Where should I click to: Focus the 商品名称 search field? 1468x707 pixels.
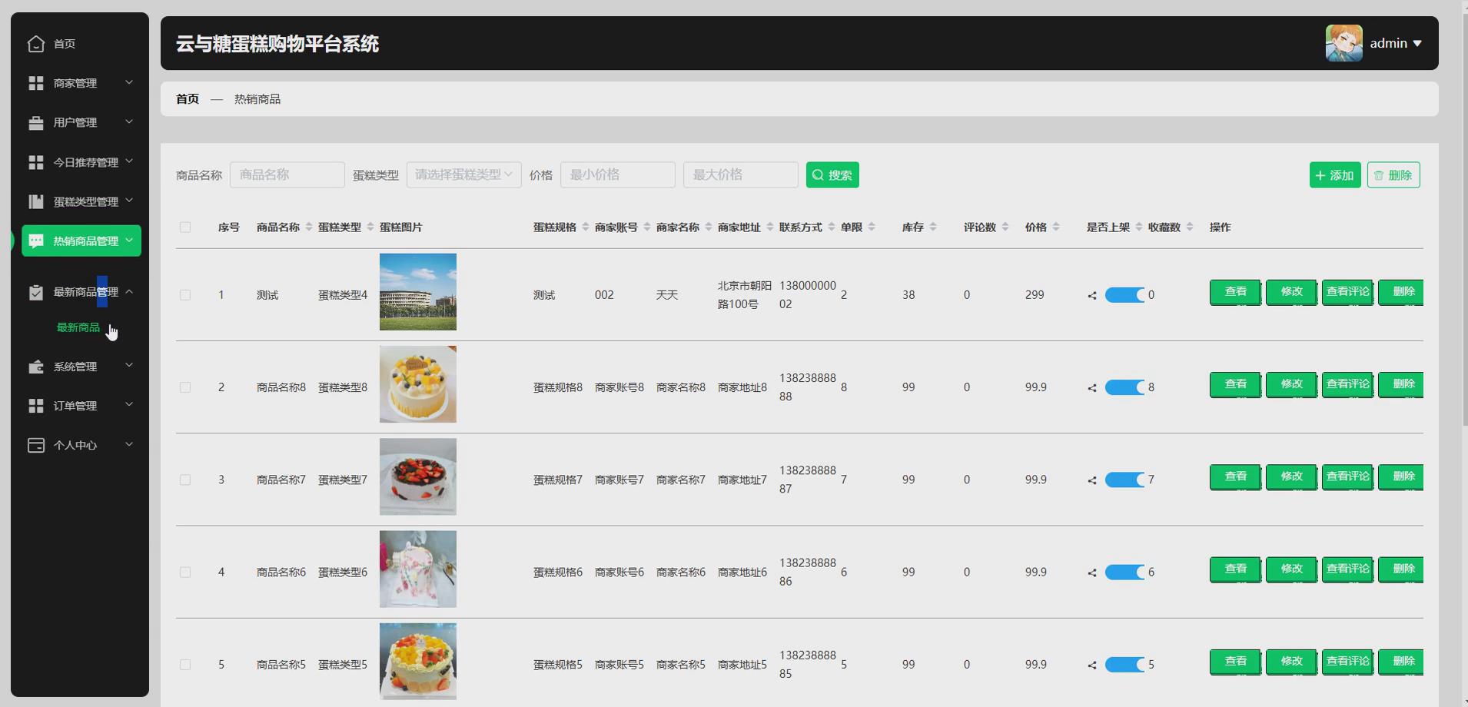(x=287, y=174)
